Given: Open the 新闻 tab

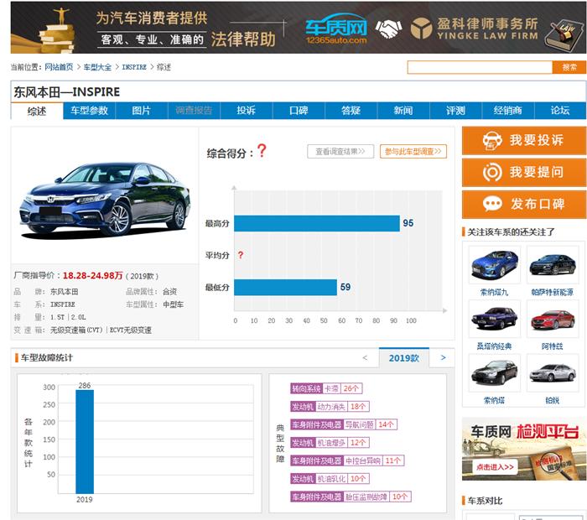Looking at the screenshot, I should [403, 111].
